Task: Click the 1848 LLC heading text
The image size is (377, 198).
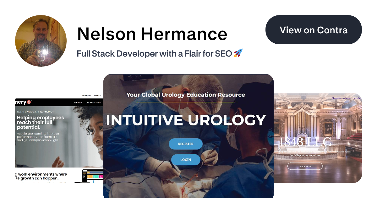Action: 305,142
